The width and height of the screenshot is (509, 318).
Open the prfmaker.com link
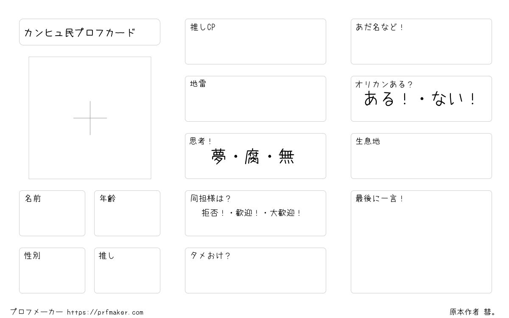click(x=105, y=312)
